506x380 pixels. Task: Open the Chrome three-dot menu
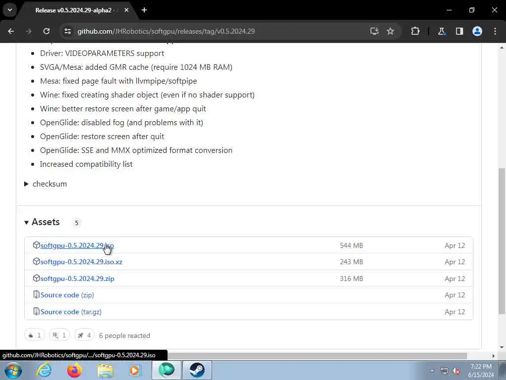(495, 31)
